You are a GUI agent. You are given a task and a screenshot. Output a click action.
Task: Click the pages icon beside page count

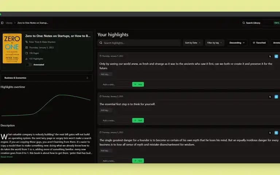click(27, 53)
